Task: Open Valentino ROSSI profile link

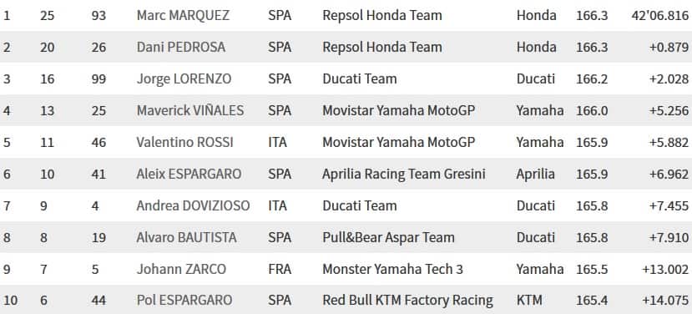Action: point(185,142)
